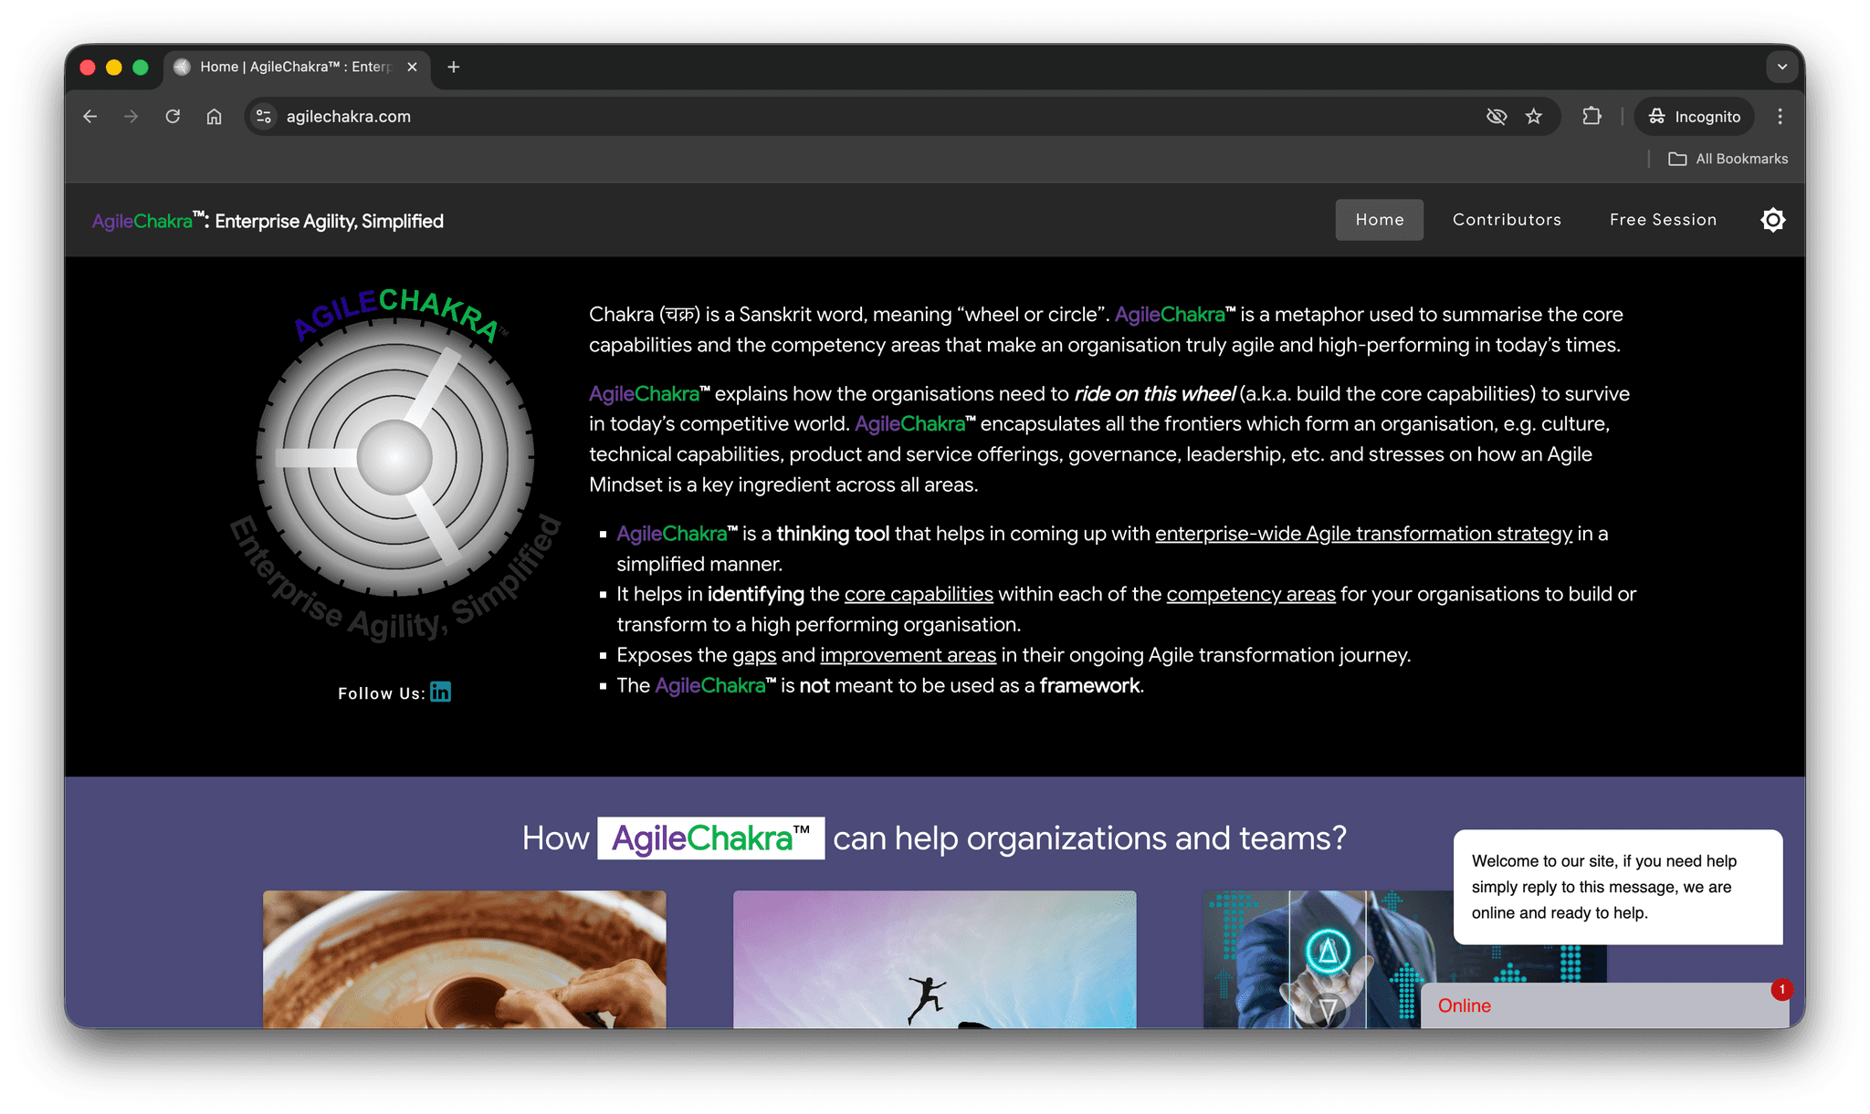Click the core capabilities link

click(x=919, y=594)
